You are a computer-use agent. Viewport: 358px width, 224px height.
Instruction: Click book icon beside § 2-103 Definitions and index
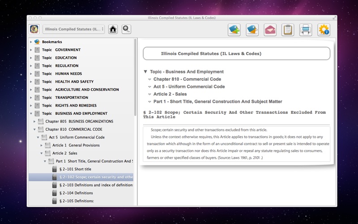[54, 185]
